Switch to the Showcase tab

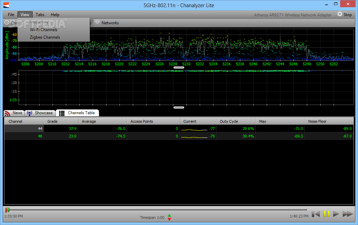[40, 113]
